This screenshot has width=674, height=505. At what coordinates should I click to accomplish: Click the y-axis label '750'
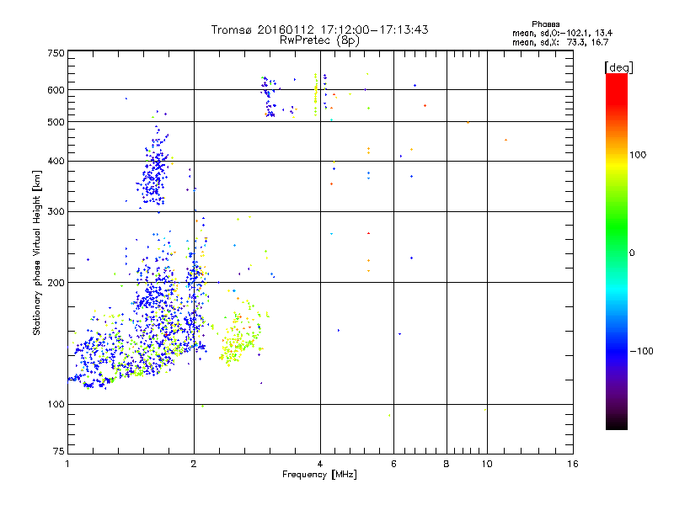[x=56, y=53]
